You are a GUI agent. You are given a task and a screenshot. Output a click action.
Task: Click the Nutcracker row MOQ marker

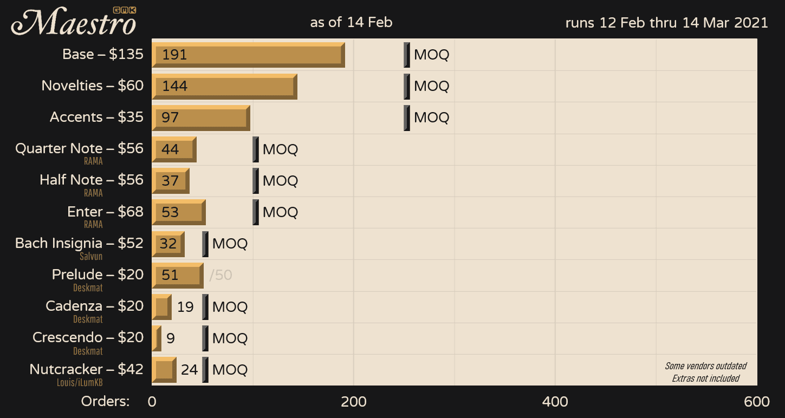pos(205,370)
